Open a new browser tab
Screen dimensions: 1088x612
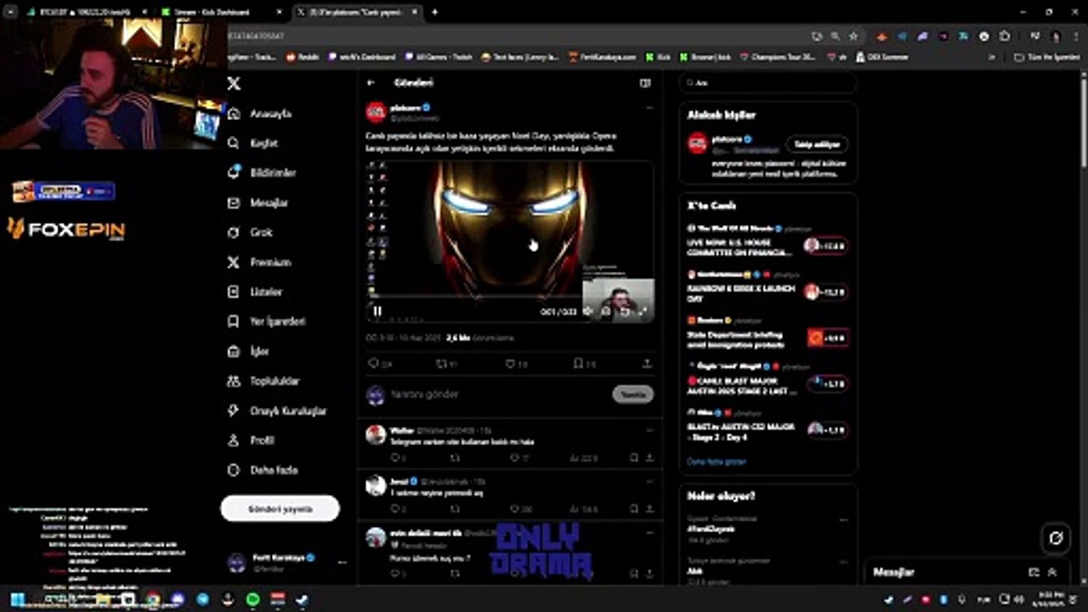(x=434, y=12)
